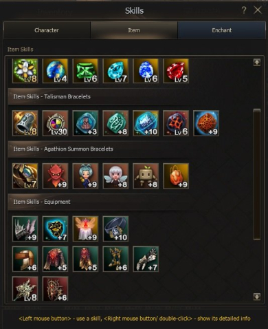Use the orange bag +9 agathion skill
268x329 pixels.
[x=176, y=176]
